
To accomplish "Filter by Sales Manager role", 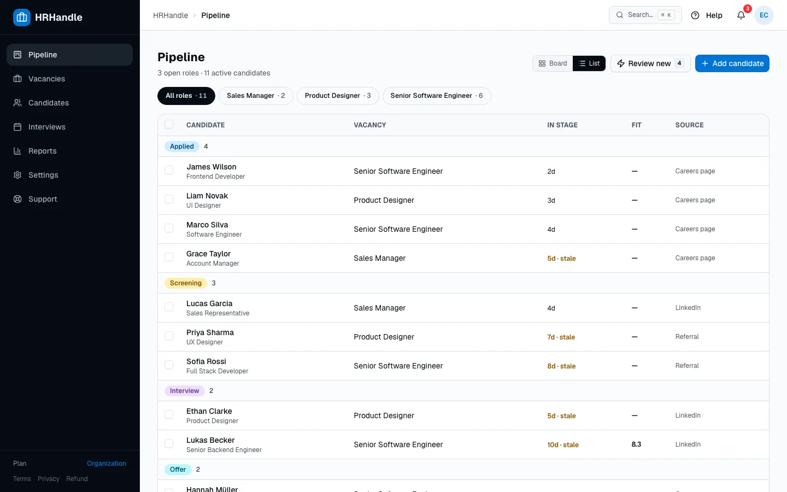I will tap(256, 96).
